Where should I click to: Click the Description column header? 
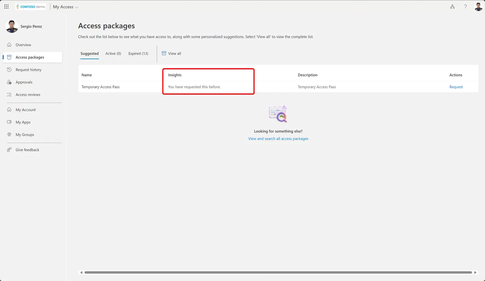click(308, 75)
